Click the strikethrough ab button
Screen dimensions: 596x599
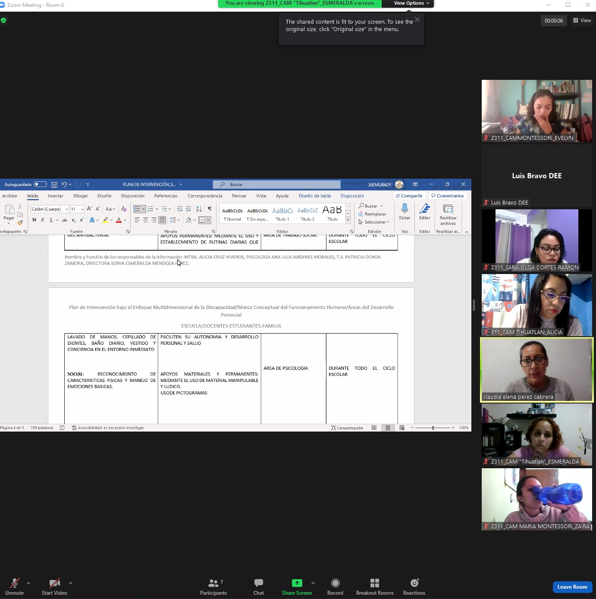tap(65, 220)
